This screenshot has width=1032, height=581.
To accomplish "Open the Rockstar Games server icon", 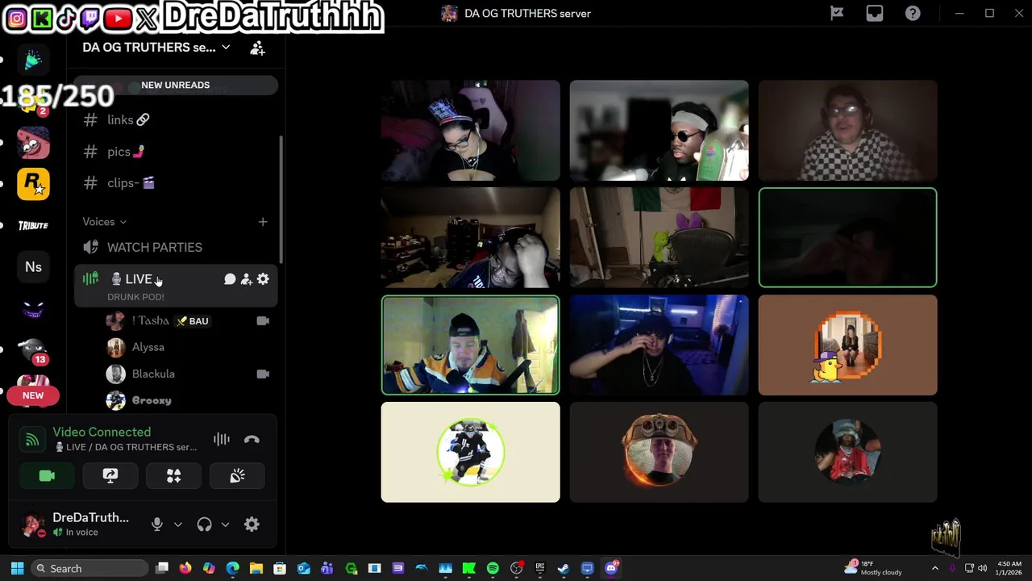I will pyautogui.click(x=33, y=184).
